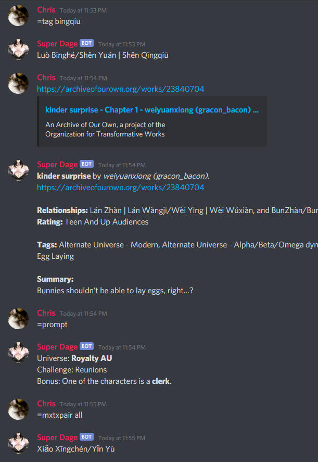The image size is (318, 462).
Task: Click Chris's avatar beside the archiveofourown link
Action: tap(18, 83)
